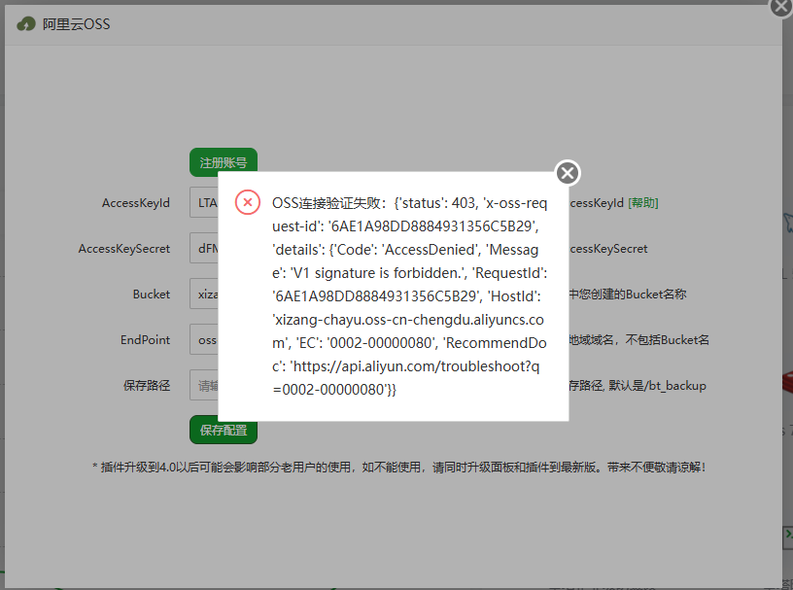Click the AccessKeyId label
Screen dimensions: 793x590
point(135,203)
